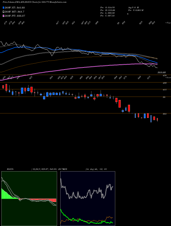Open the dark blue ADX chart panel
Image resolution: width=171 pixels, height=226 pixels.
(88, 199)
